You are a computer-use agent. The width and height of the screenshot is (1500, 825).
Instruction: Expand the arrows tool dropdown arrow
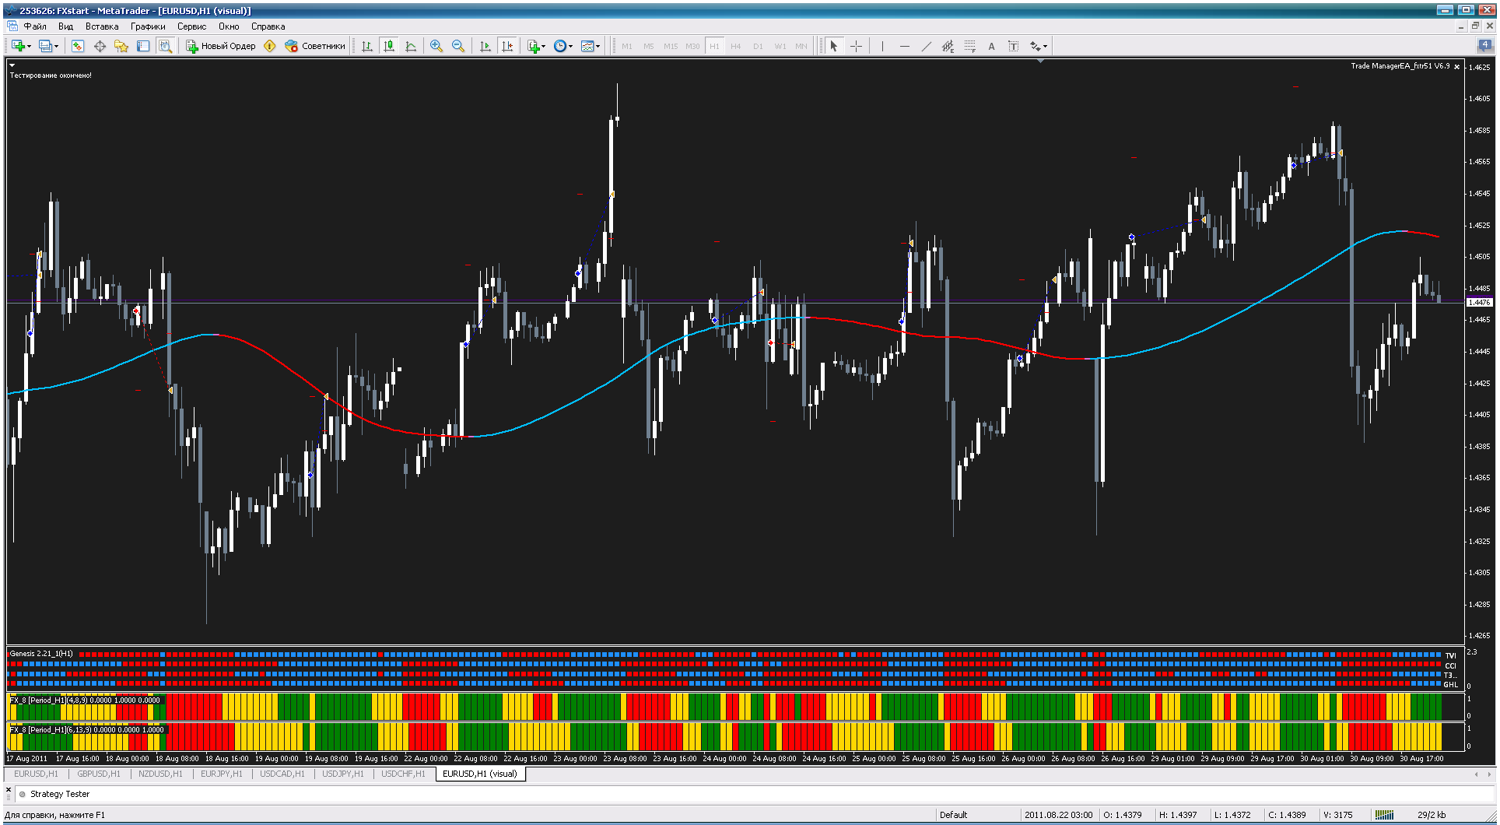pos(1046,46)
